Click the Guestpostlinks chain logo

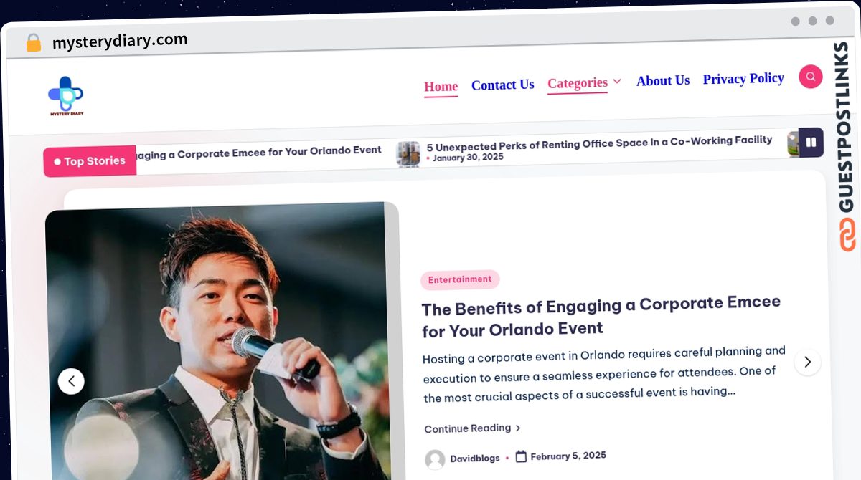tap(847, 235)
